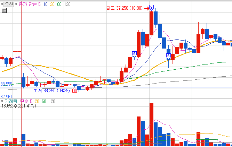The image size is (232, 147).
Task: Select the orange 20 moving average label
Action: [x=52, y=4]
